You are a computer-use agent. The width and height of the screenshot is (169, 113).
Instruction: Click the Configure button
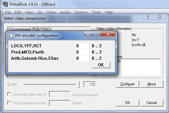(x=127, y=84)
